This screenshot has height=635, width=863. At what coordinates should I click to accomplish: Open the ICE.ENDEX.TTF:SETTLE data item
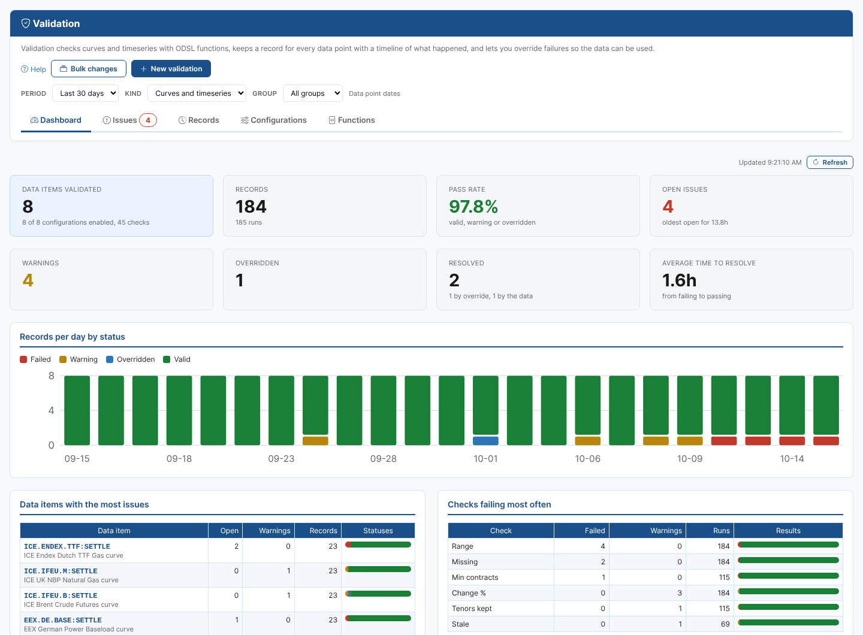point(67,546)
